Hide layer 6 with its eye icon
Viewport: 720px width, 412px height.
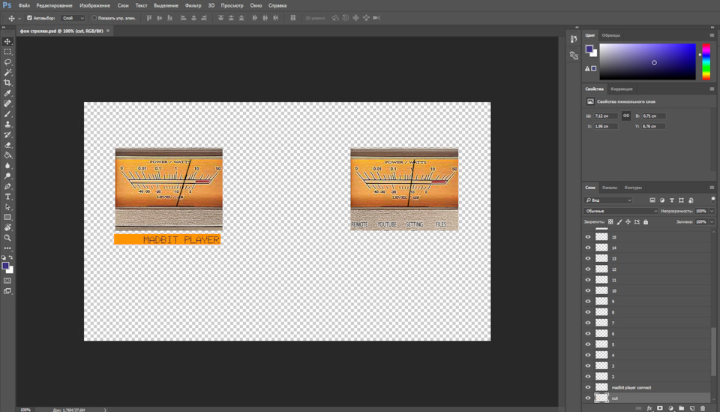[x=588, y=333]
